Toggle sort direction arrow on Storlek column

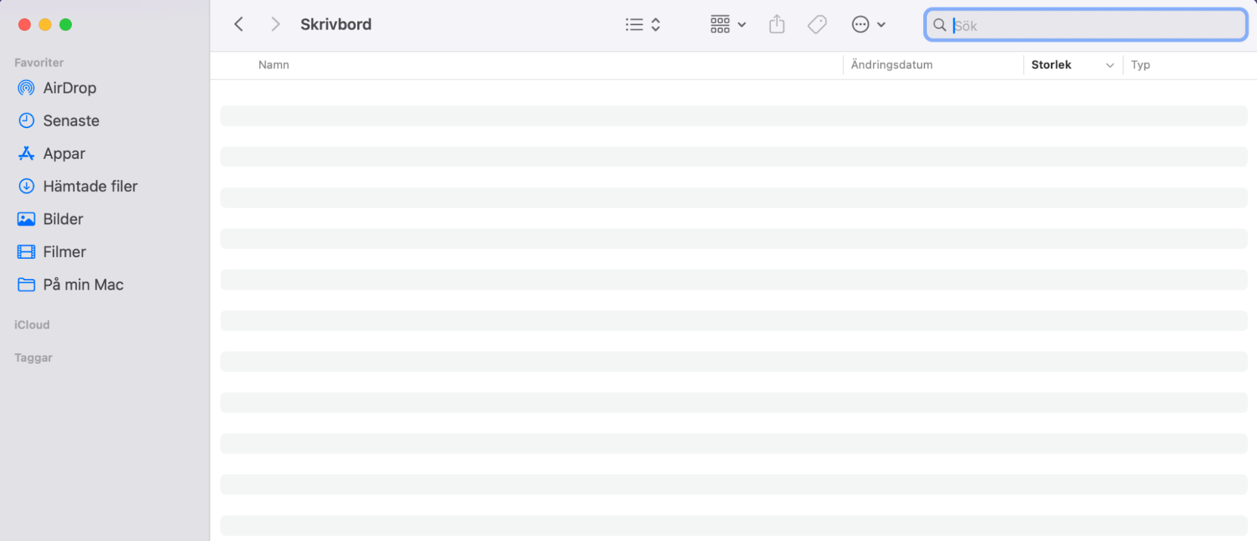point(1110,65)
